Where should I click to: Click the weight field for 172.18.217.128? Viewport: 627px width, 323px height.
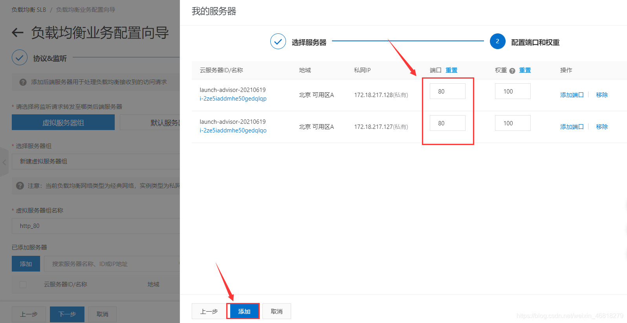coord(513,91)
